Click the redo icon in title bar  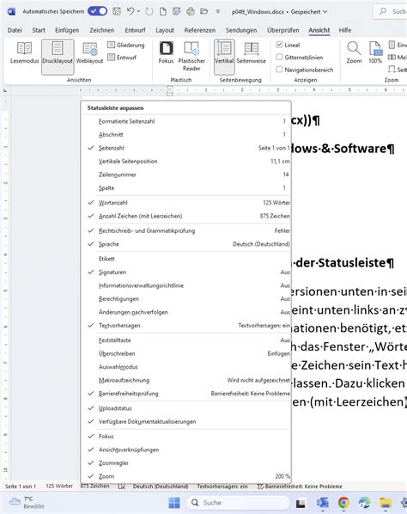tap(149, 12)
